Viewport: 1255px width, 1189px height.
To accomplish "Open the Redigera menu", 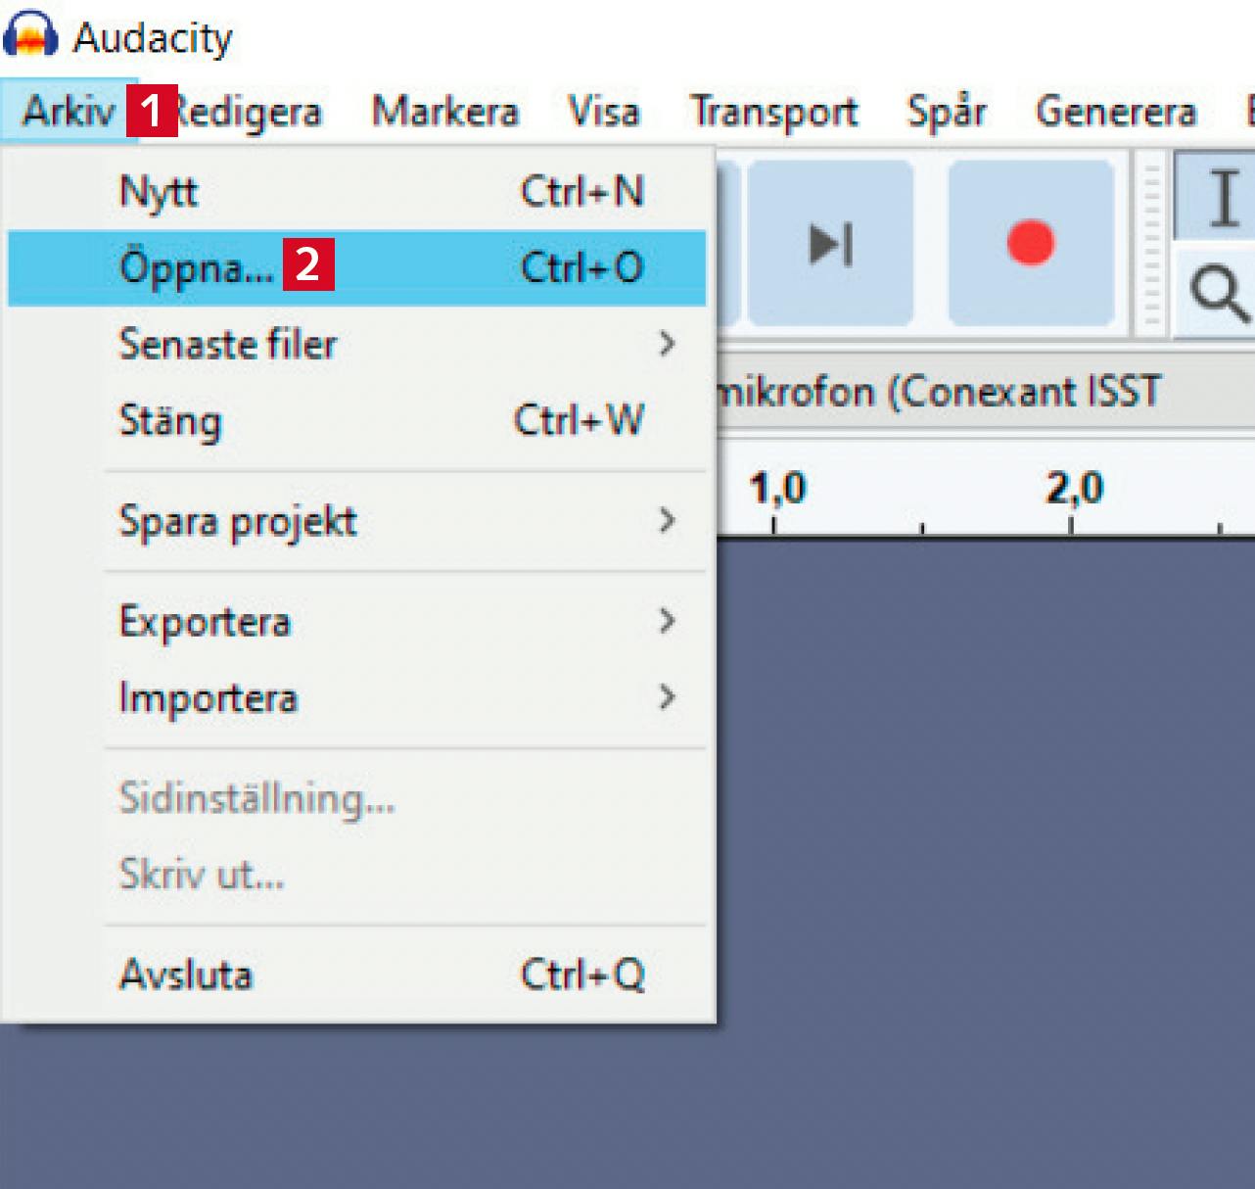I will (x=251, y=112).
